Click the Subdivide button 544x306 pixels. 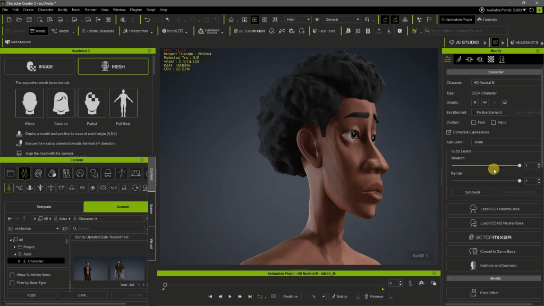472,192
